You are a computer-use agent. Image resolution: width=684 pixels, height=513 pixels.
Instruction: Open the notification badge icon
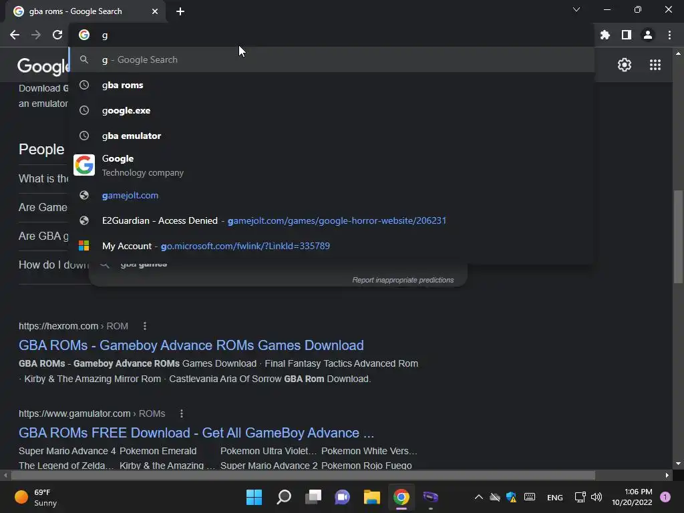tap(665, 497)
